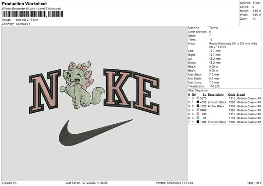
Task: Click the 'Description' column header
Action: pyautogui.click(x=216, y=94)
